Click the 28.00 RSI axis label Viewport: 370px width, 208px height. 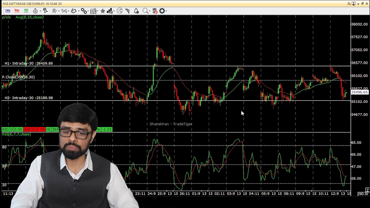point(356,179)
